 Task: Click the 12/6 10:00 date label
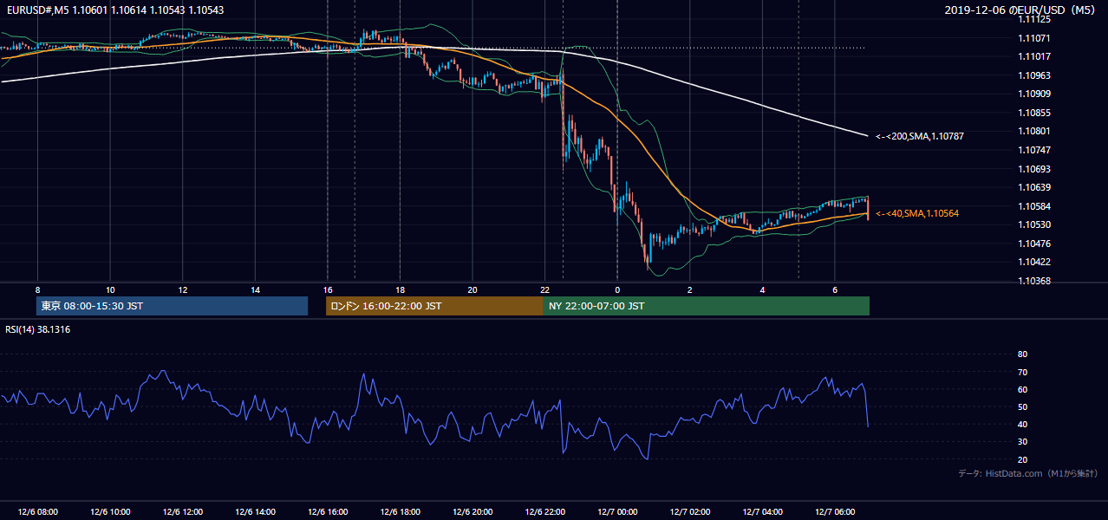110,512
